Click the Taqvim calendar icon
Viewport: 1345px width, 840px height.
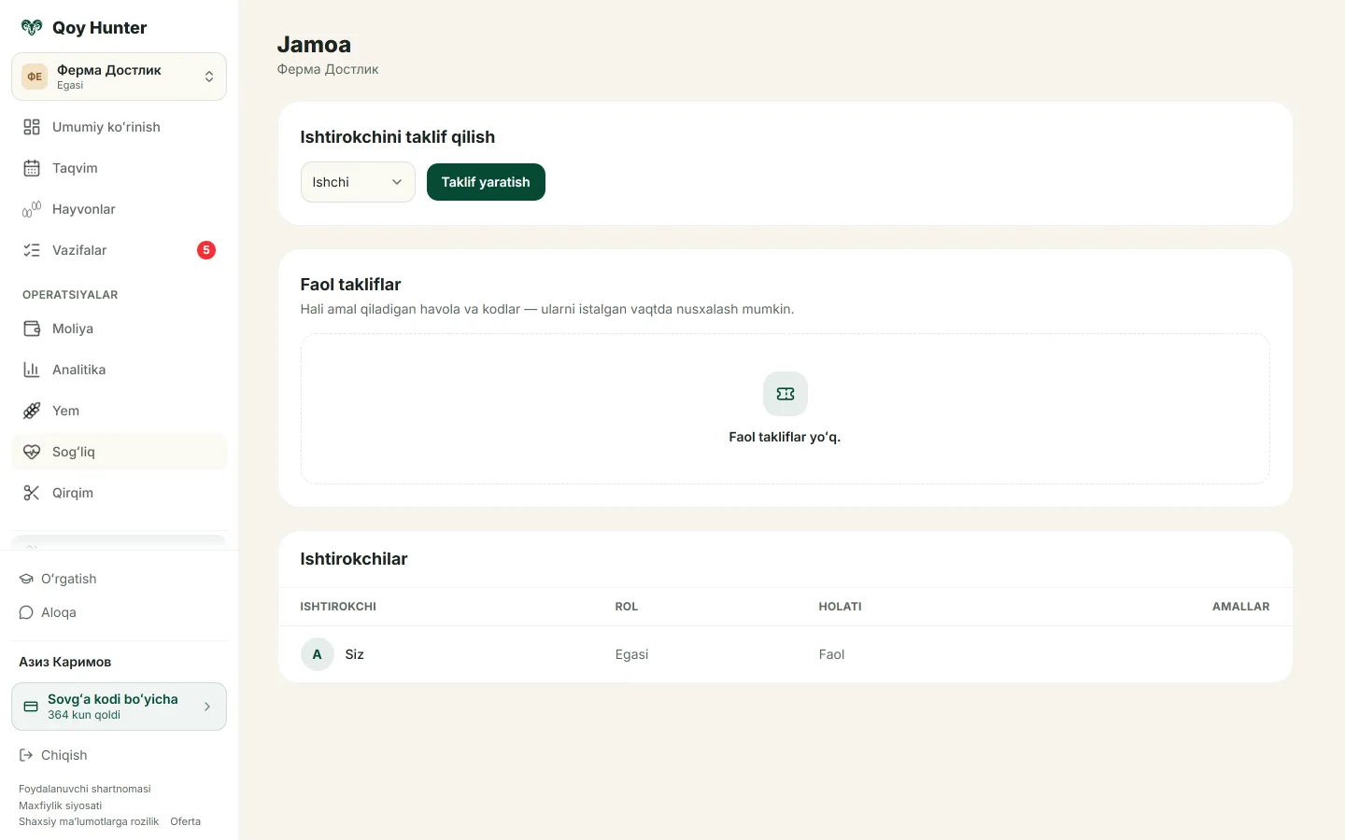(32, 168)
